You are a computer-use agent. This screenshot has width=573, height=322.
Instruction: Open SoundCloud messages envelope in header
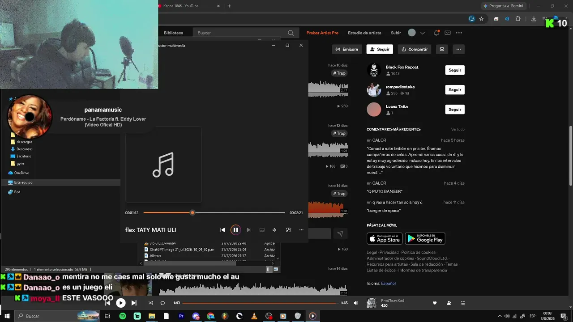(x=448, y=33)
